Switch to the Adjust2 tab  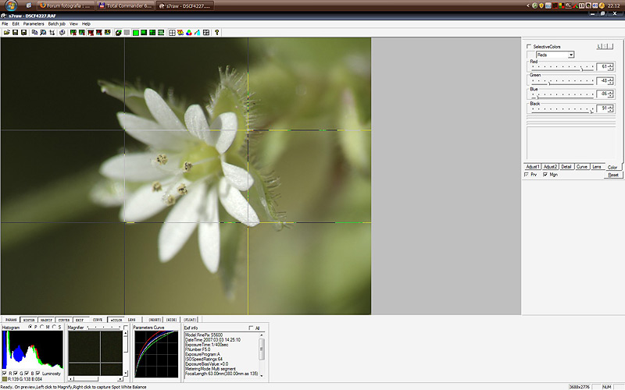[x=550, y=167]
